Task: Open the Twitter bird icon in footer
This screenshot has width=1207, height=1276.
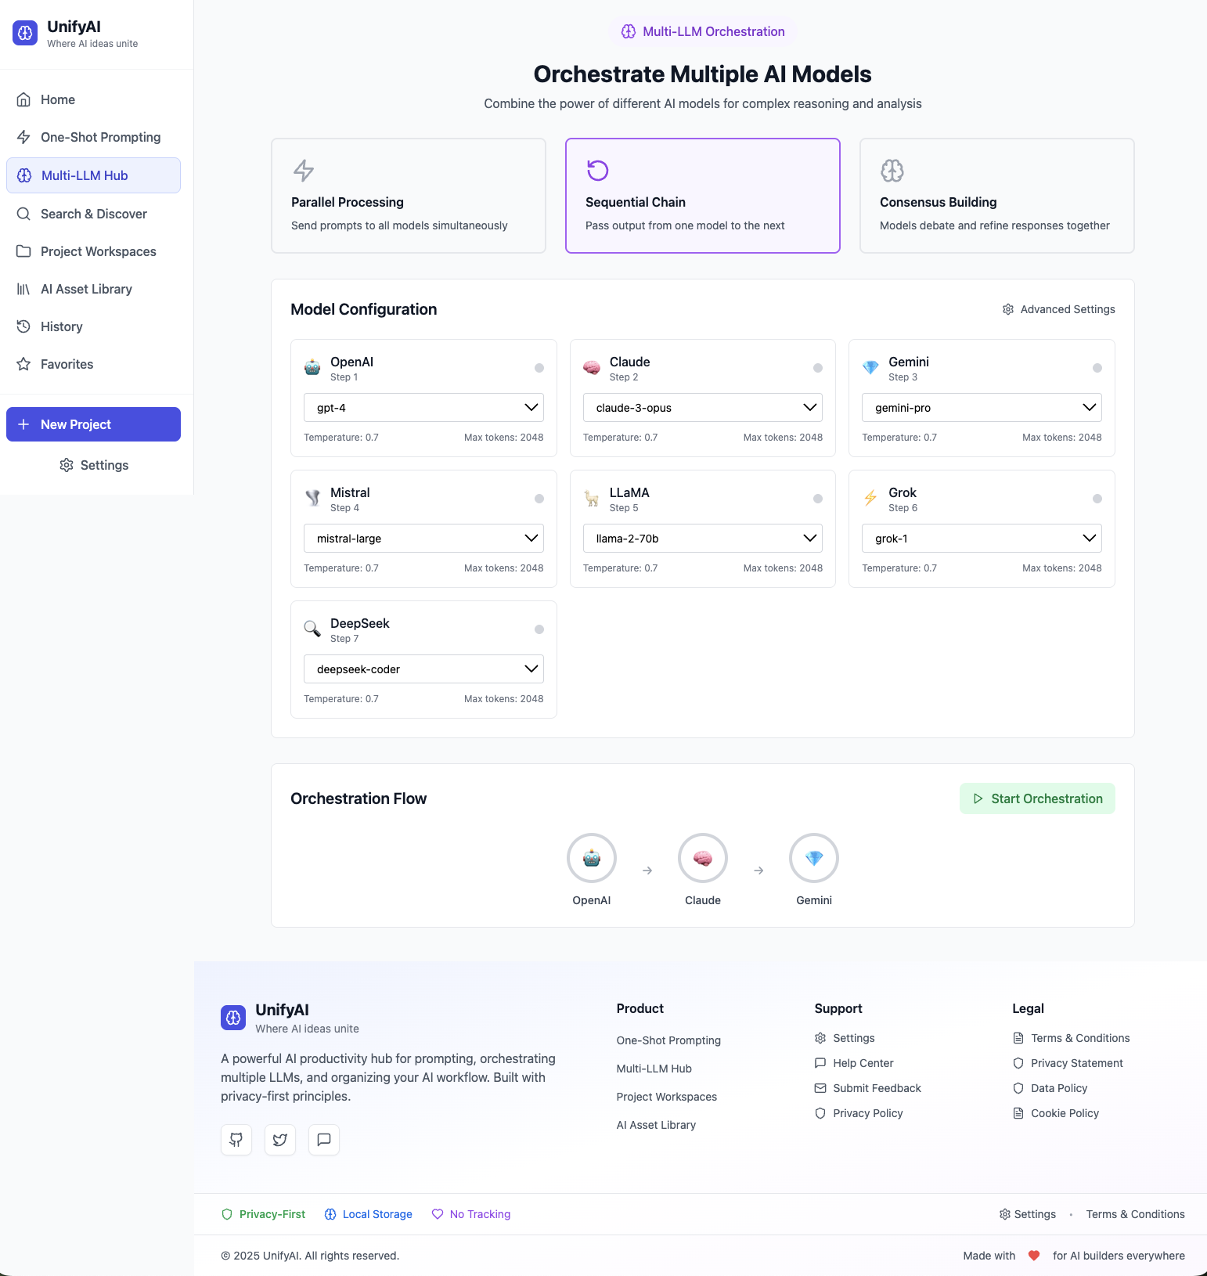Action: click(280, 1140)
